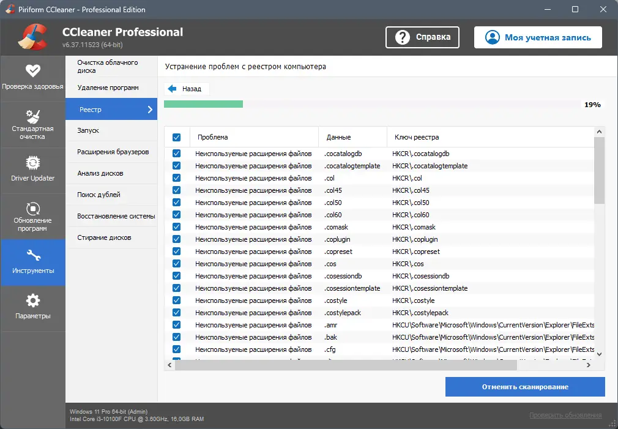Click the chevron arrow next to Реестр
Screen dimensions: 618x429
(x=150, y=110)
